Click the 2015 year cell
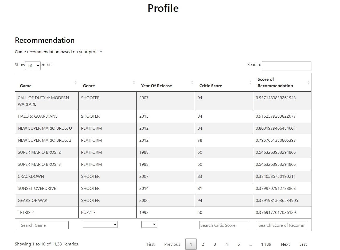The height and width of the screenshot is (250, 340). pyautogui.click(x=166, y=116)
